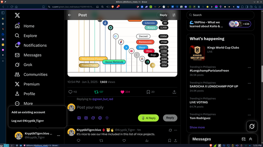Screen dimensions: 263x147
Task: Click Brave taskbar window entry
Action: click(40, 146)
